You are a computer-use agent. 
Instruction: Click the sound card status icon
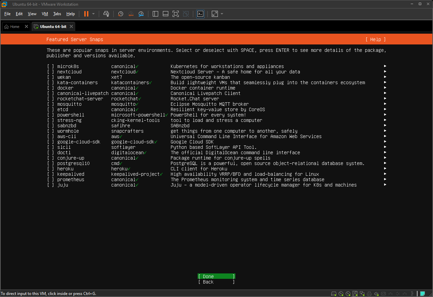click(x=376, y=294)
